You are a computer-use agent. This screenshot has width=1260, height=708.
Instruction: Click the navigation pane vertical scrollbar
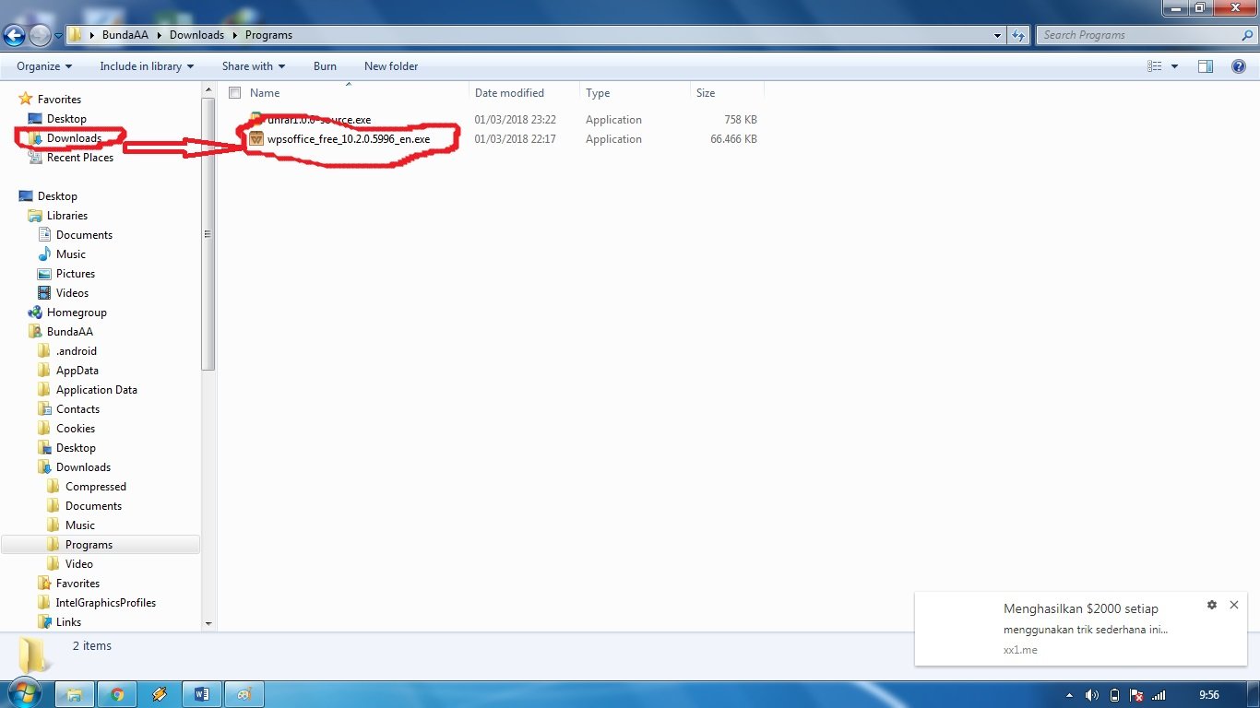(x=208, y=234)
